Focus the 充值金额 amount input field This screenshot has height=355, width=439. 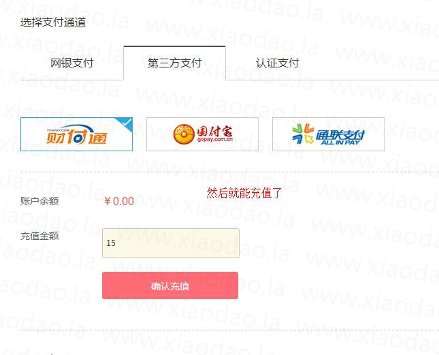point(171,243)
